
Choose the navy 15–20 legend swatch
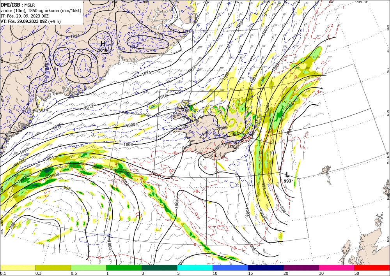coord(266,267)
